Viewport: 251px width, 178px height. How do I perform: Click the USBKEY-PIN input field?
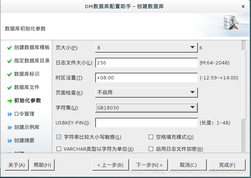pos(146,123)
